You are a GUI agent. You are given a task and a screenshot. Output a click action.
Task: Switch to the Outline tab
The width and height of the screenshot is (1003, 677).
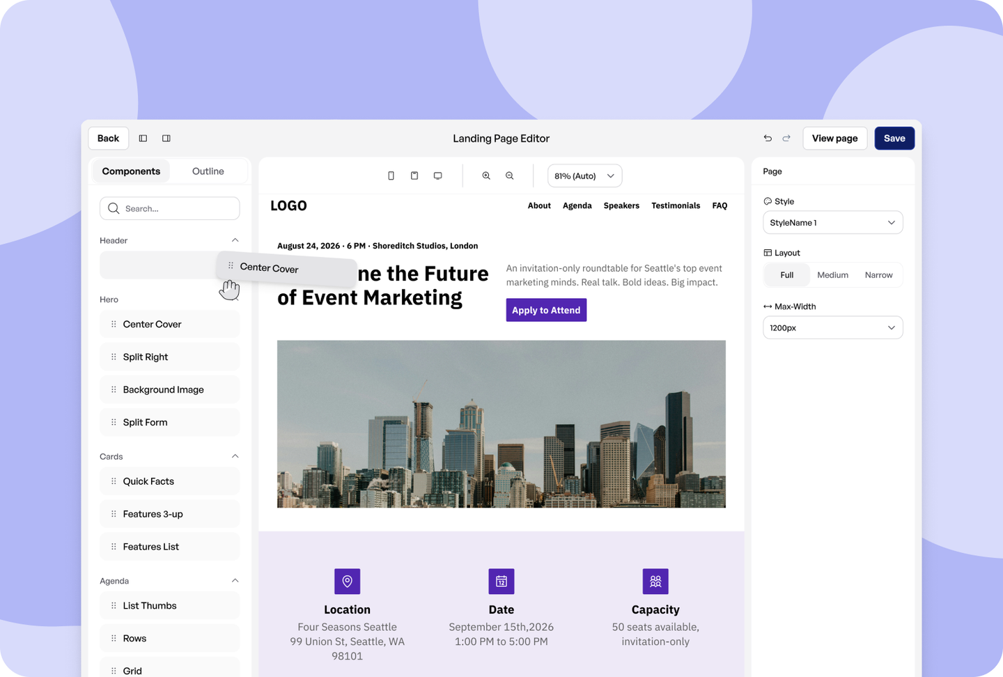[x=208, y=171]
